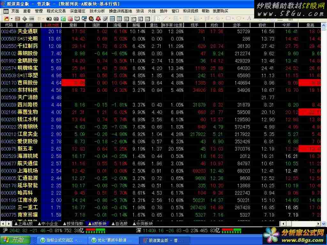This screenshot has height=245, width=327.
Task: Select stock row 三一重工
Action: (161, 207)
